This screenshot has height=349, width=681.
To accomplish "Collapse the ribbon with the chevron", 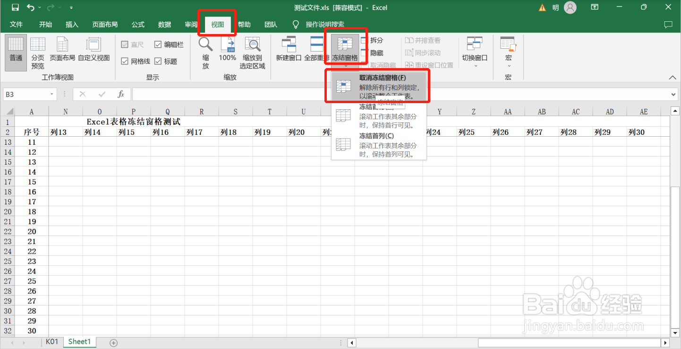I will (x=672, y=77).
